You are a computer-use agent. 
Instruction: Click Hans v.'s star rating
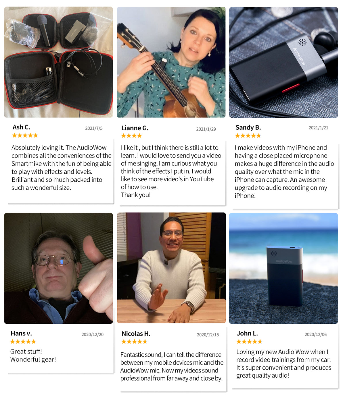(23, 341)
